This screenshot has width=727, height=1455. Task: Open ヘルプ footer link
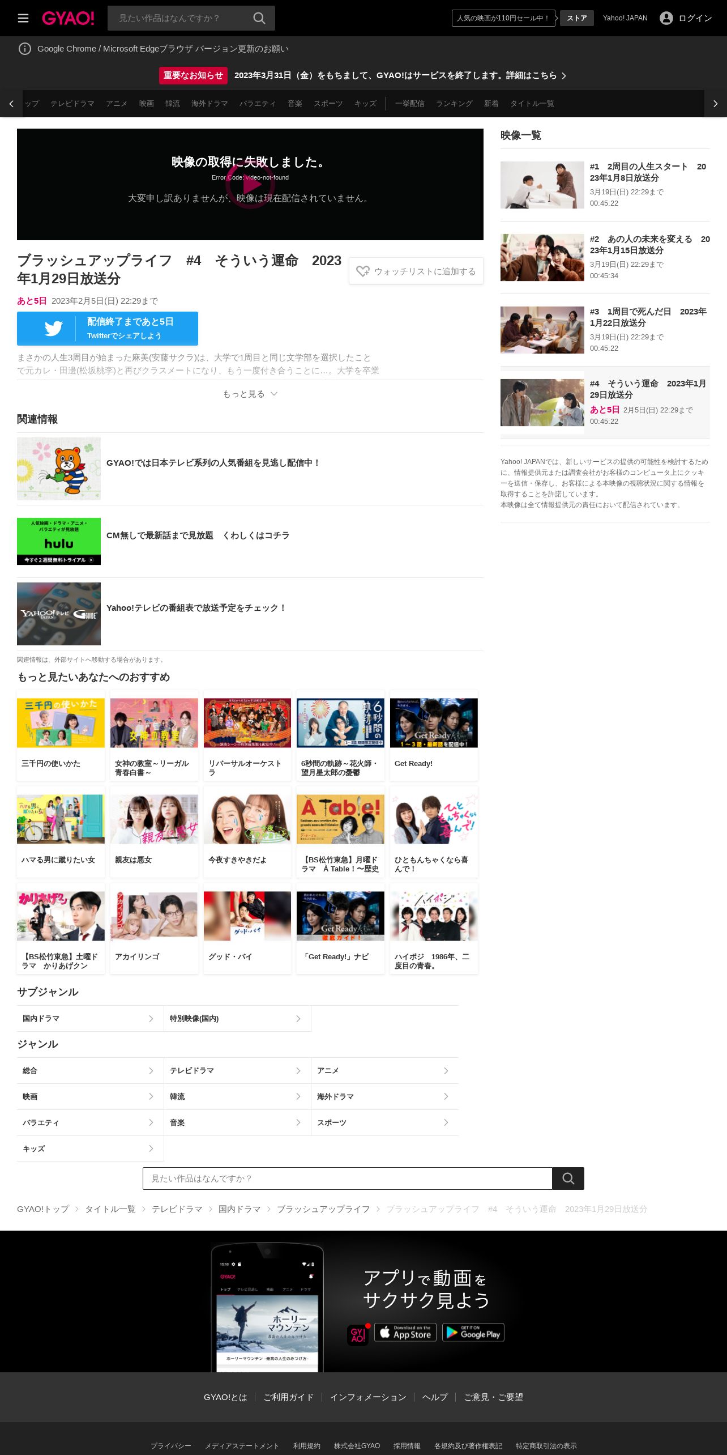coord(435,1397)
